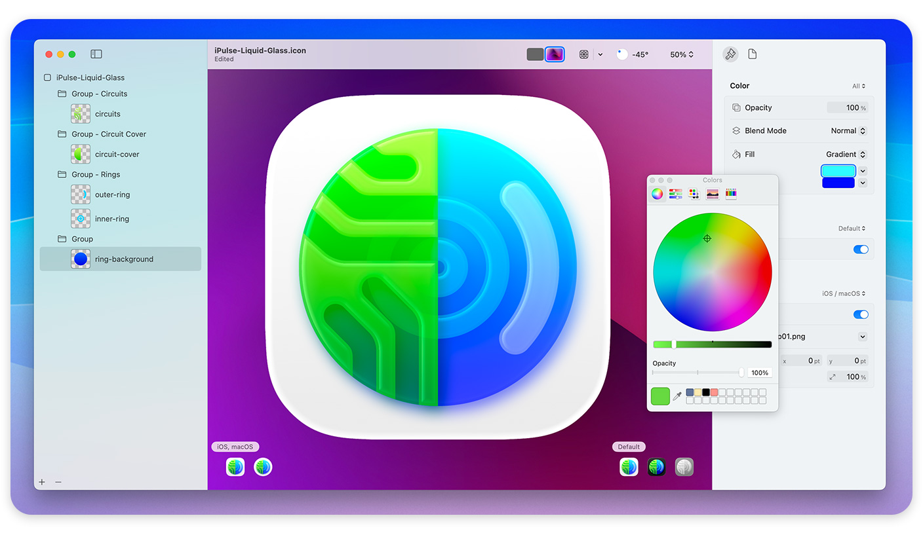Select the circuit-cover layer

tap(117, 155)
